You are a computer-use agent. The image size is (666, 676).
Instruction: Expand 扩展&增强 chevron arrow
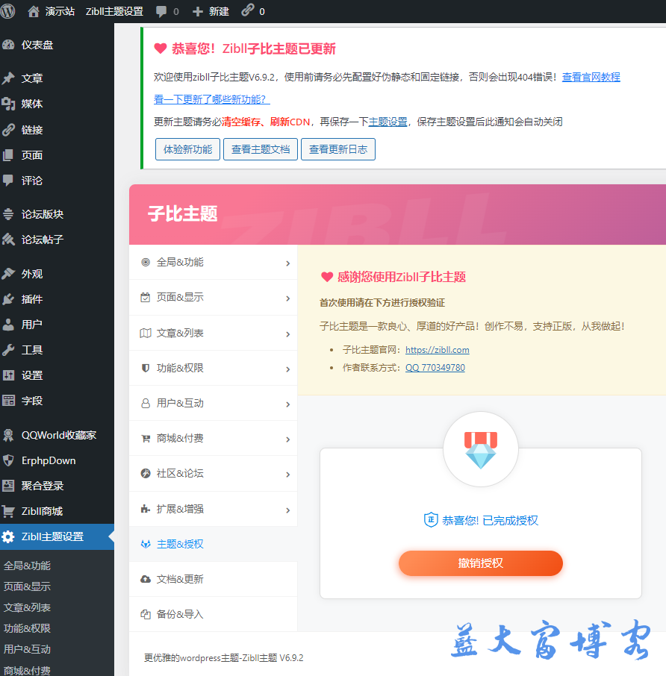click(x=287, y=510)
